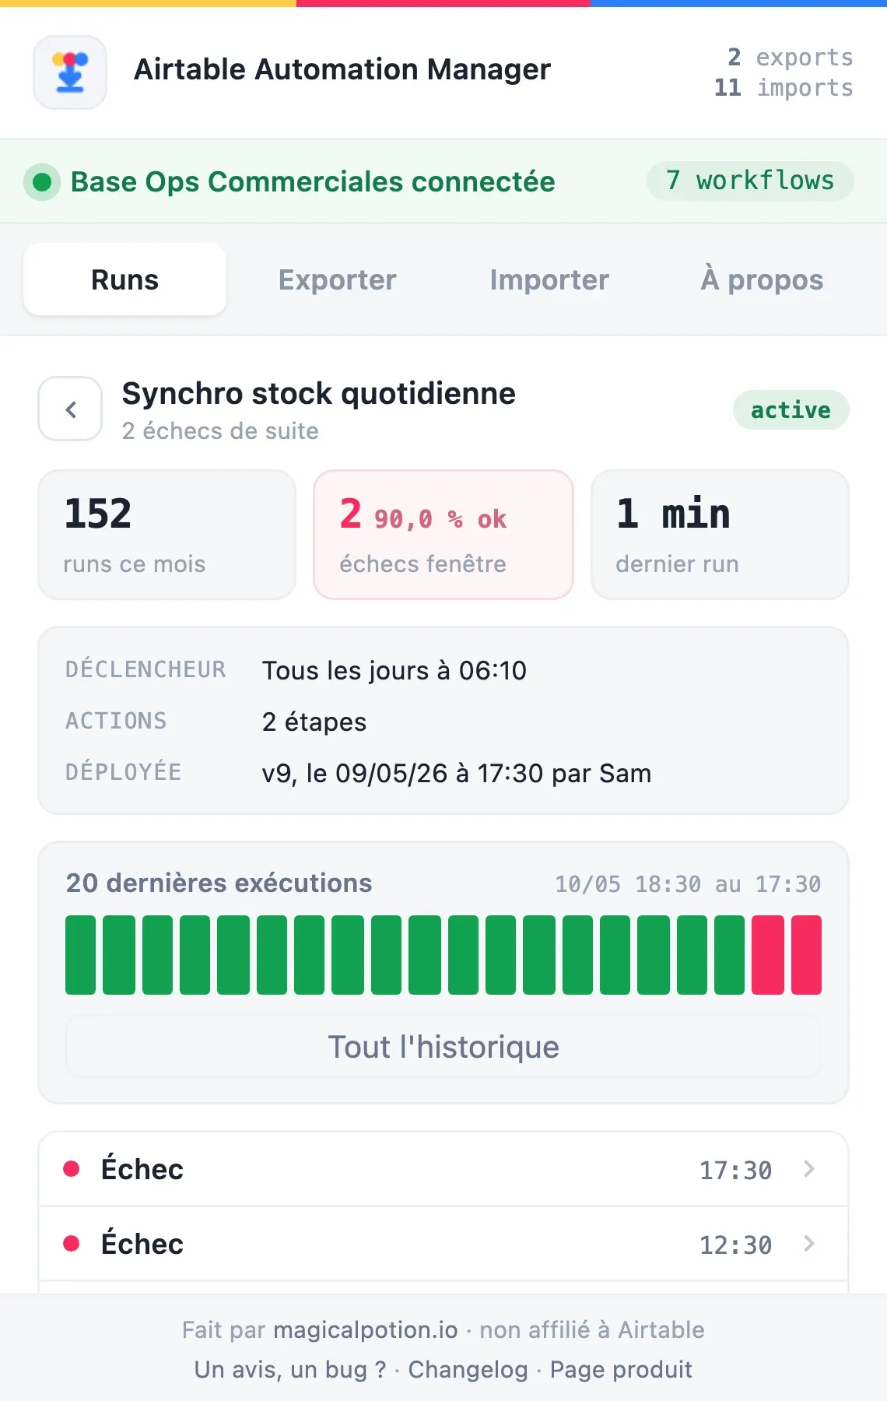The height and width of the screenshot is (1401, 887).
Task: Click the 2 échecs de suite subtitle
Action: (220, 430)
